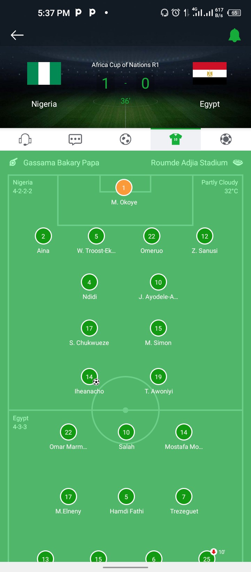Tap the stadium icon beside Roumde Adjia
251x572 pixels.
pos(238,163)
